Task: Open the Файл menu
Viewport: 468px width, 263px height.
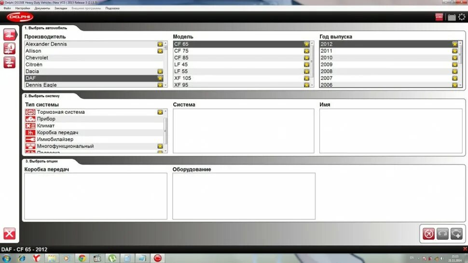Action: tap(7, 8)
